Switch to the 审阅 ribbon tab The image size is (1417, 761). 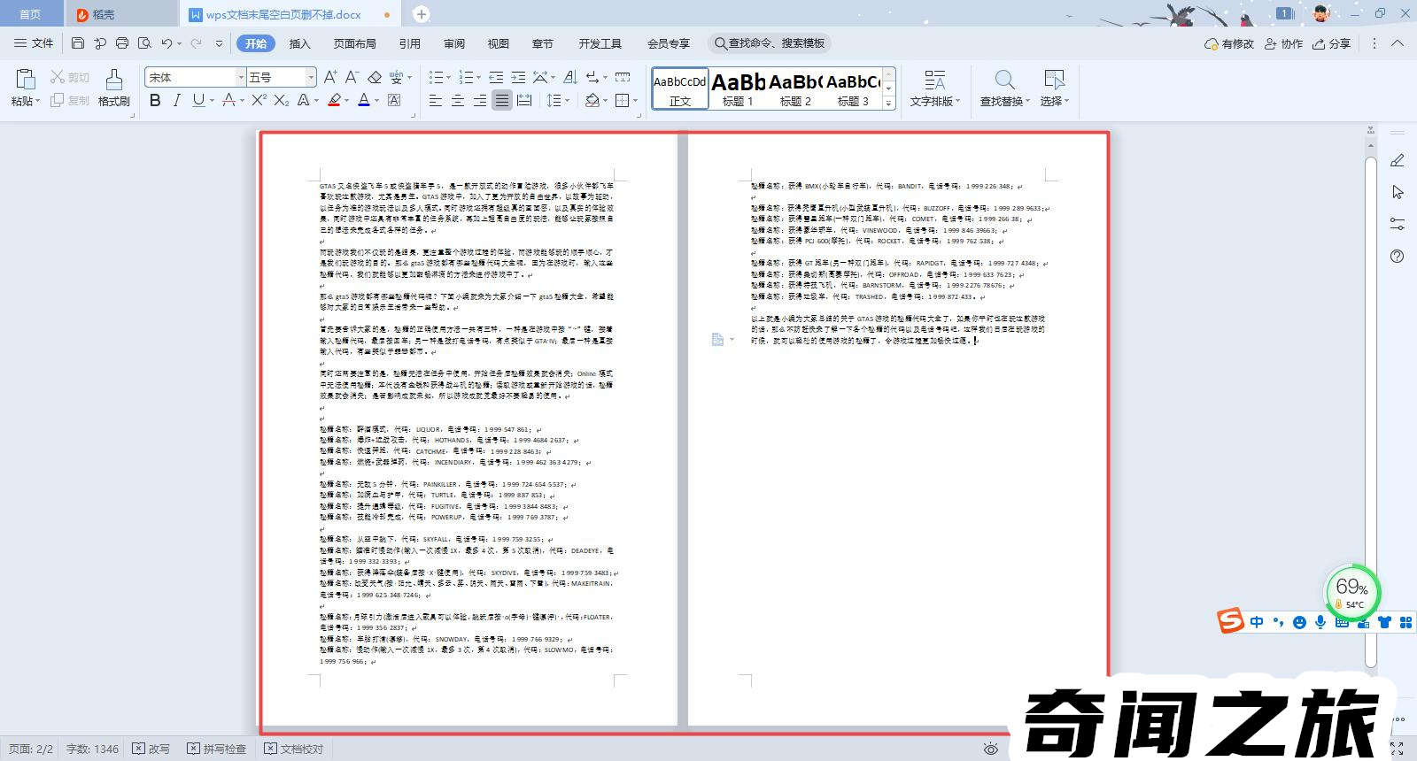pos(454,43)
